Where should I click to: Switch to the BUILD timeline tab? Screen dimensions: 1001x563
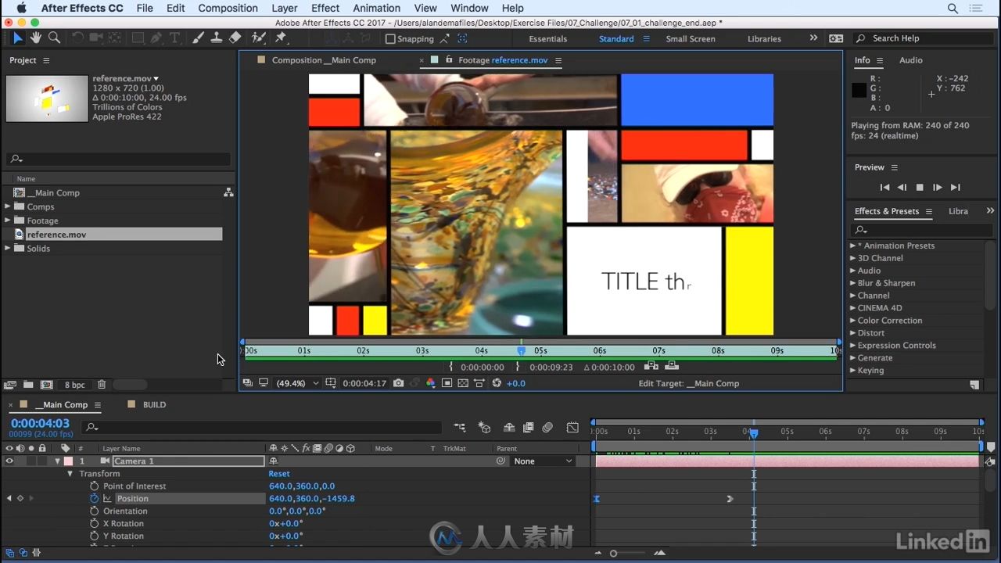[x=154, y=405]
